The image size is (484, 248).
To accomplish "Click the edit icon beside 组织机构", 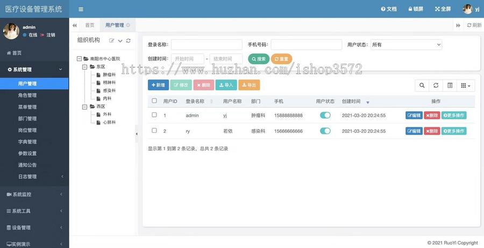I will 112,40.
